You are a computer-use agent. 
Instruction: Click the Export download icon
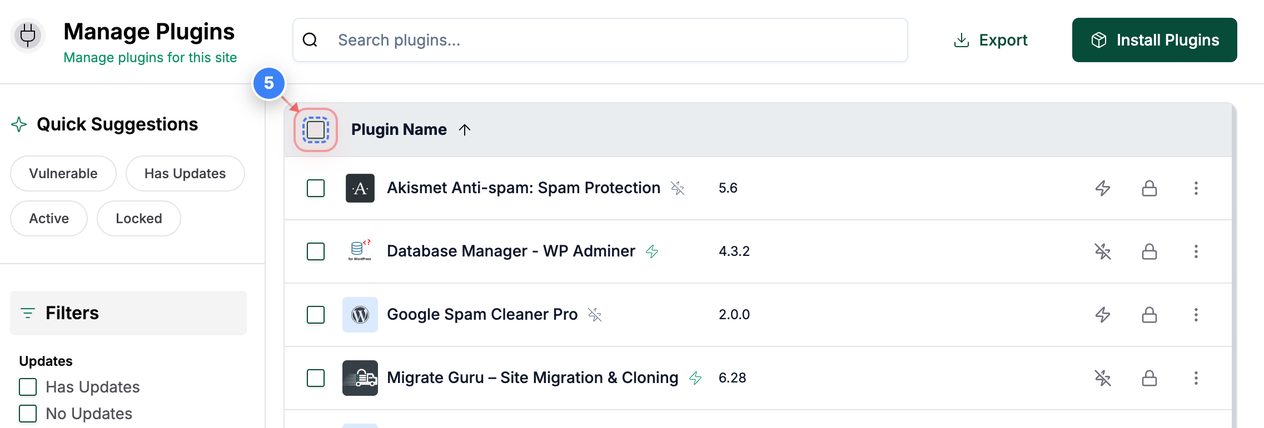[962, 40]
